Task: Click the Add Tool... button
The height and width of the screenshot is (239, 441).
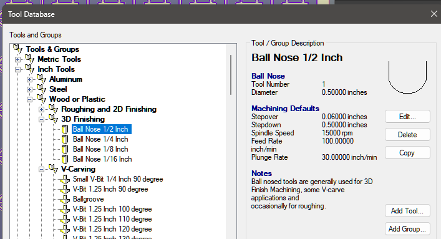Action: pos(407,210)
